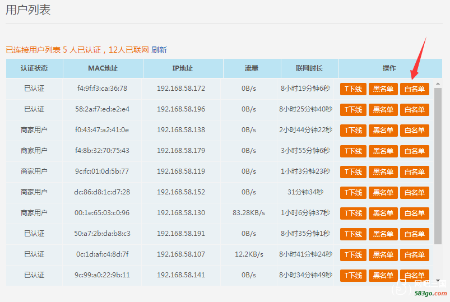This screenshot has height=302, width=450.
Task: Click the duration 2小时44分钟22秒
Action: [305, 130]
